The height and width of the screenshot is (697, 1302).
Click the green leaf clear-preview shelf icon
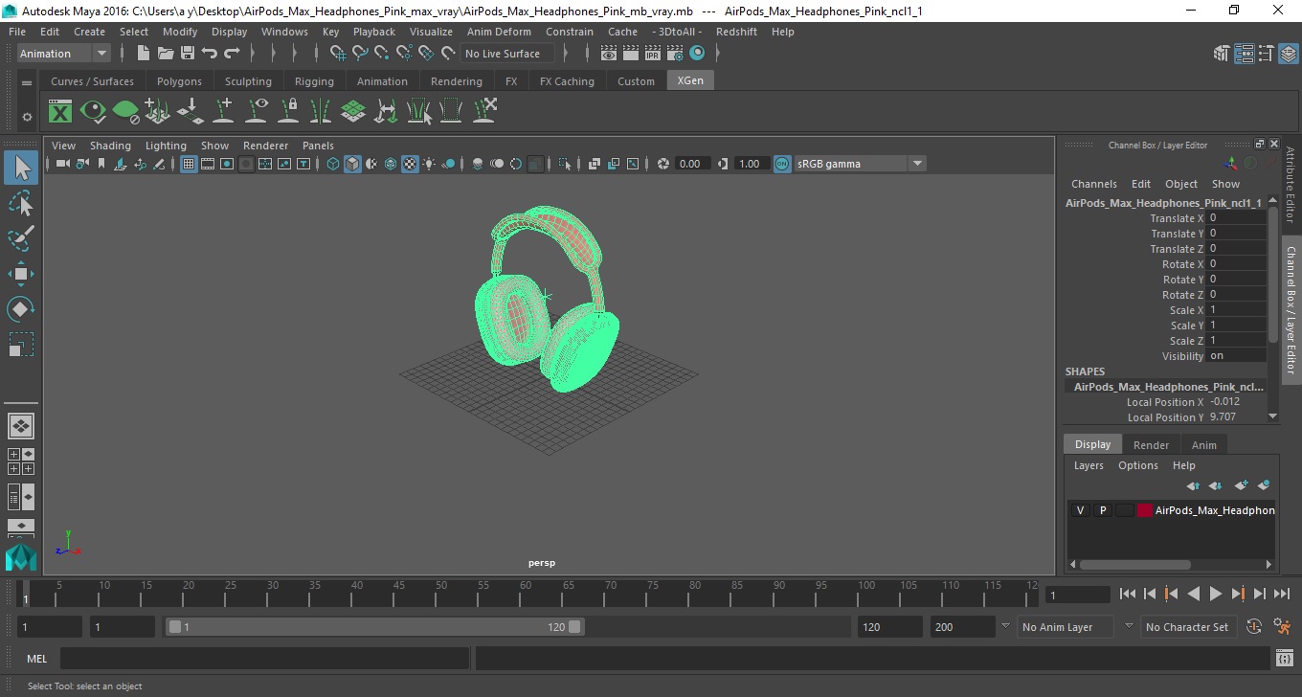point(125,112)
